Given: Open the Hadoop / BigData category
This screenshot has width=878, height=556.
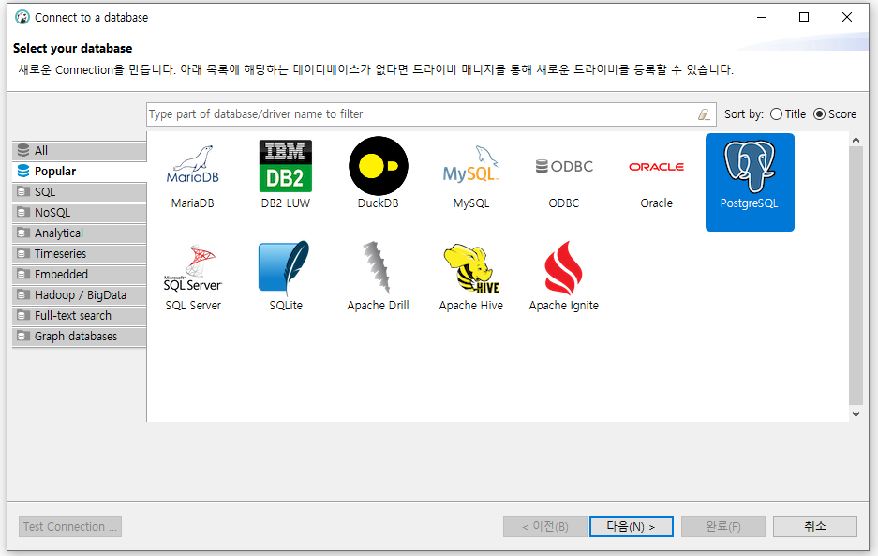Looking at the screenshot, I should pyautogui.click(x=80, y=294).
